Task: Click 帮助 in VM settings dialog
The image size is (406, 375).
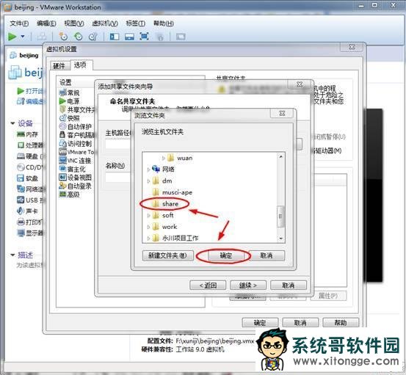Action: point(341,323)
